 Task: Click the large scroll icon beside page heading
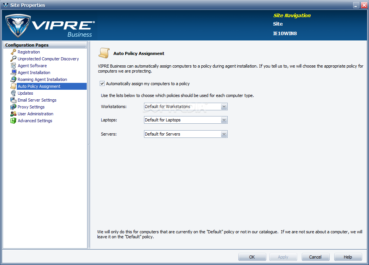[104, 53]
